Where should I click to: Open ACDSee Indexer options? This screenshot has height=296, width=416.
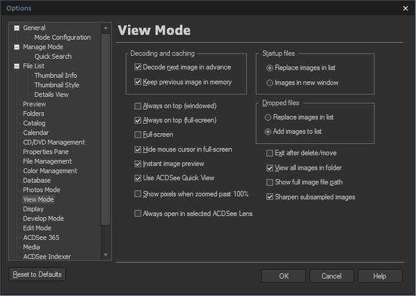pyautogui.click(x=47, y=256)
